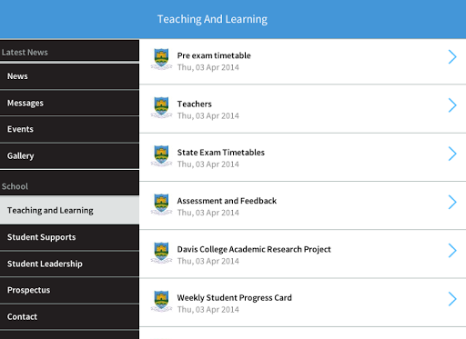Image resolution: width=466 pixels, height=339 pixels.
Task: Go to Events in the sidebar
Action: click(69, 129)
